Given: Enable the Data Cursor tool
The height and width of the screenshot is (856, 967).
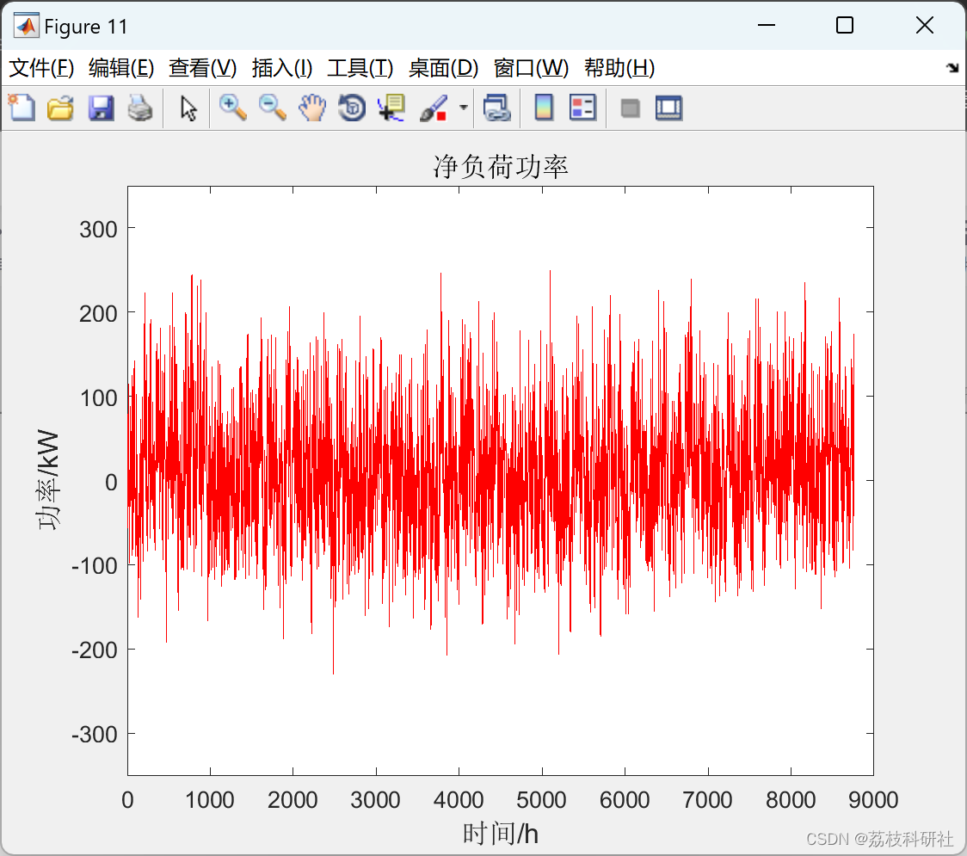Looking at the screenshot, I should pyautogui.click(x=391, y=108).
